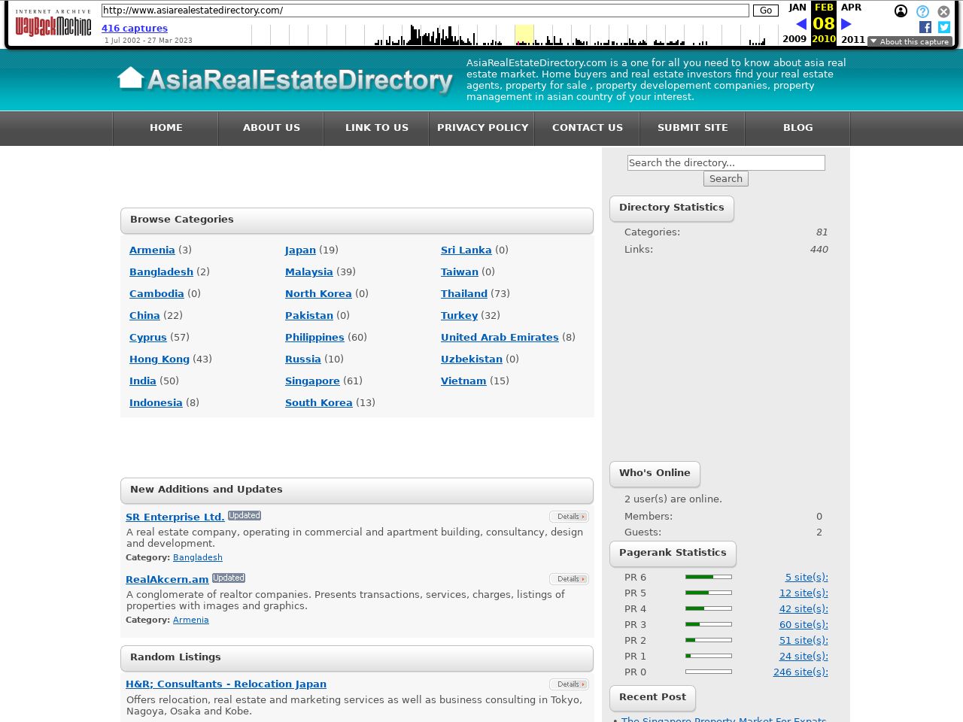Close the Wayback toolbar with X icon

point(943,11)
